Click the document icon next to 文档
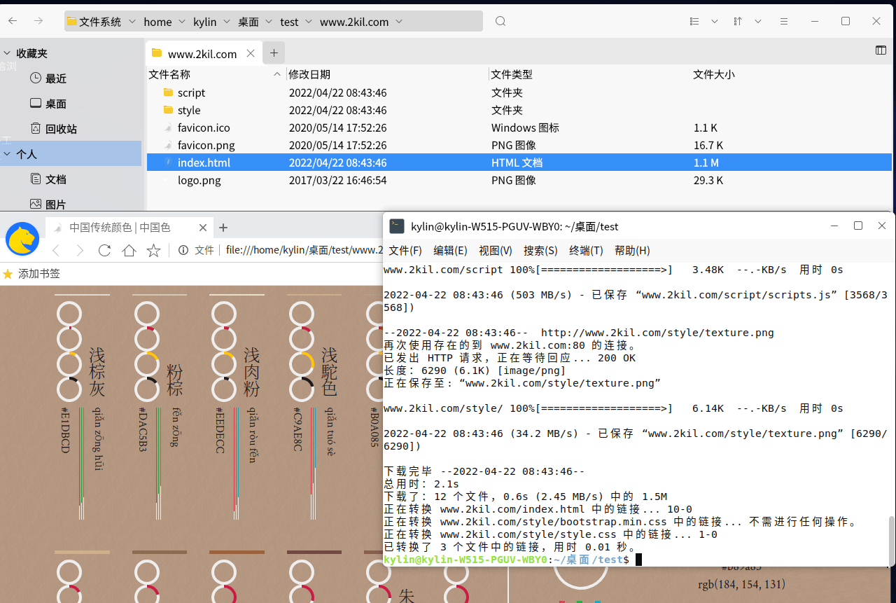 (x=36, y=179)
